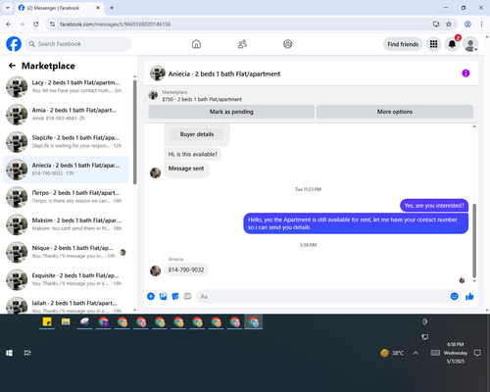The width and height of the screenshot is (490, 392).
Task: Click the Search Facebook field
Action: pos(78,44)
